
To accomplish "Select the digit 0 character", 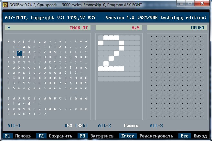I will point(8,52).
